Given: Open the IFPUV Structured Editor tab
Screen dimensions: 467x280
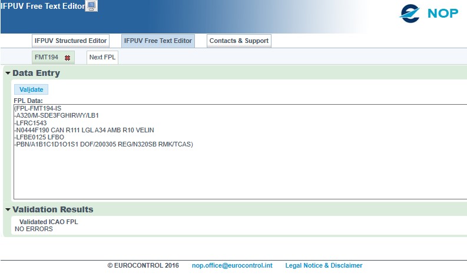Looking at the screenshot, I should tap(71, 41).
